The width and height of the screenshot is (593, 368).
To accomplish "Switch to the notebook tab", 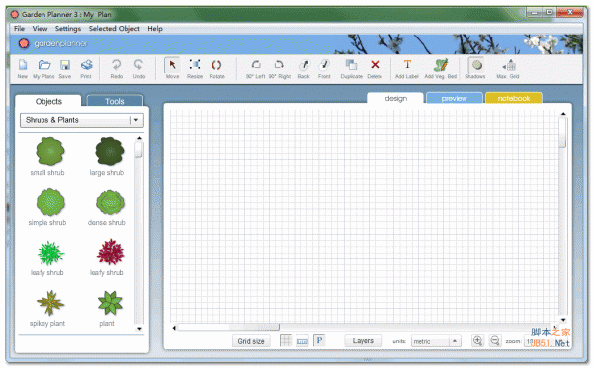I will tap(514, 98).
